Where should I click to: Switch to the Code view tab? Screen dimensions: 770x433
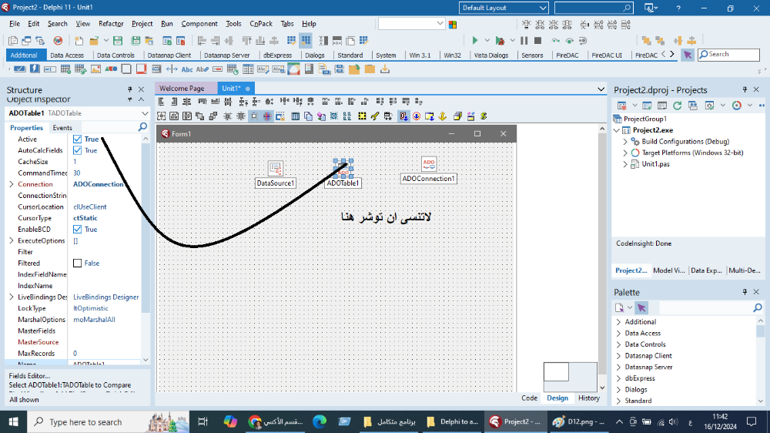(529, 398)
